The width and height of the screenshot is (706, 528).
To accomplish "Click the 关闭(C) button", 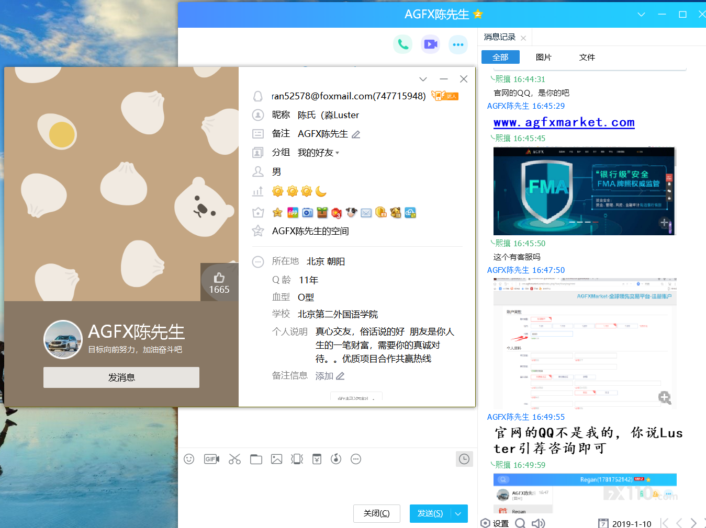I will coord(377,514).
